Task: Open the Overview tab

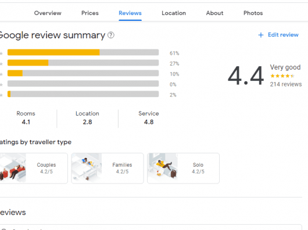Action: click(x=48, y=13)
